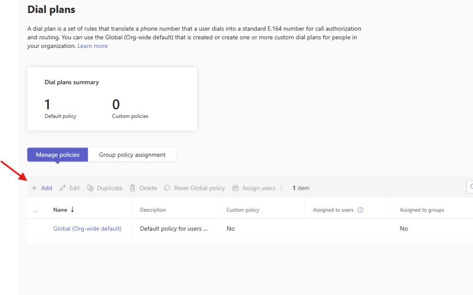Image resolution: width=473 pixels, height=295 pixels.
Task: Click the pencil Edit icon in the toolbar
Action: click(63, 188)
